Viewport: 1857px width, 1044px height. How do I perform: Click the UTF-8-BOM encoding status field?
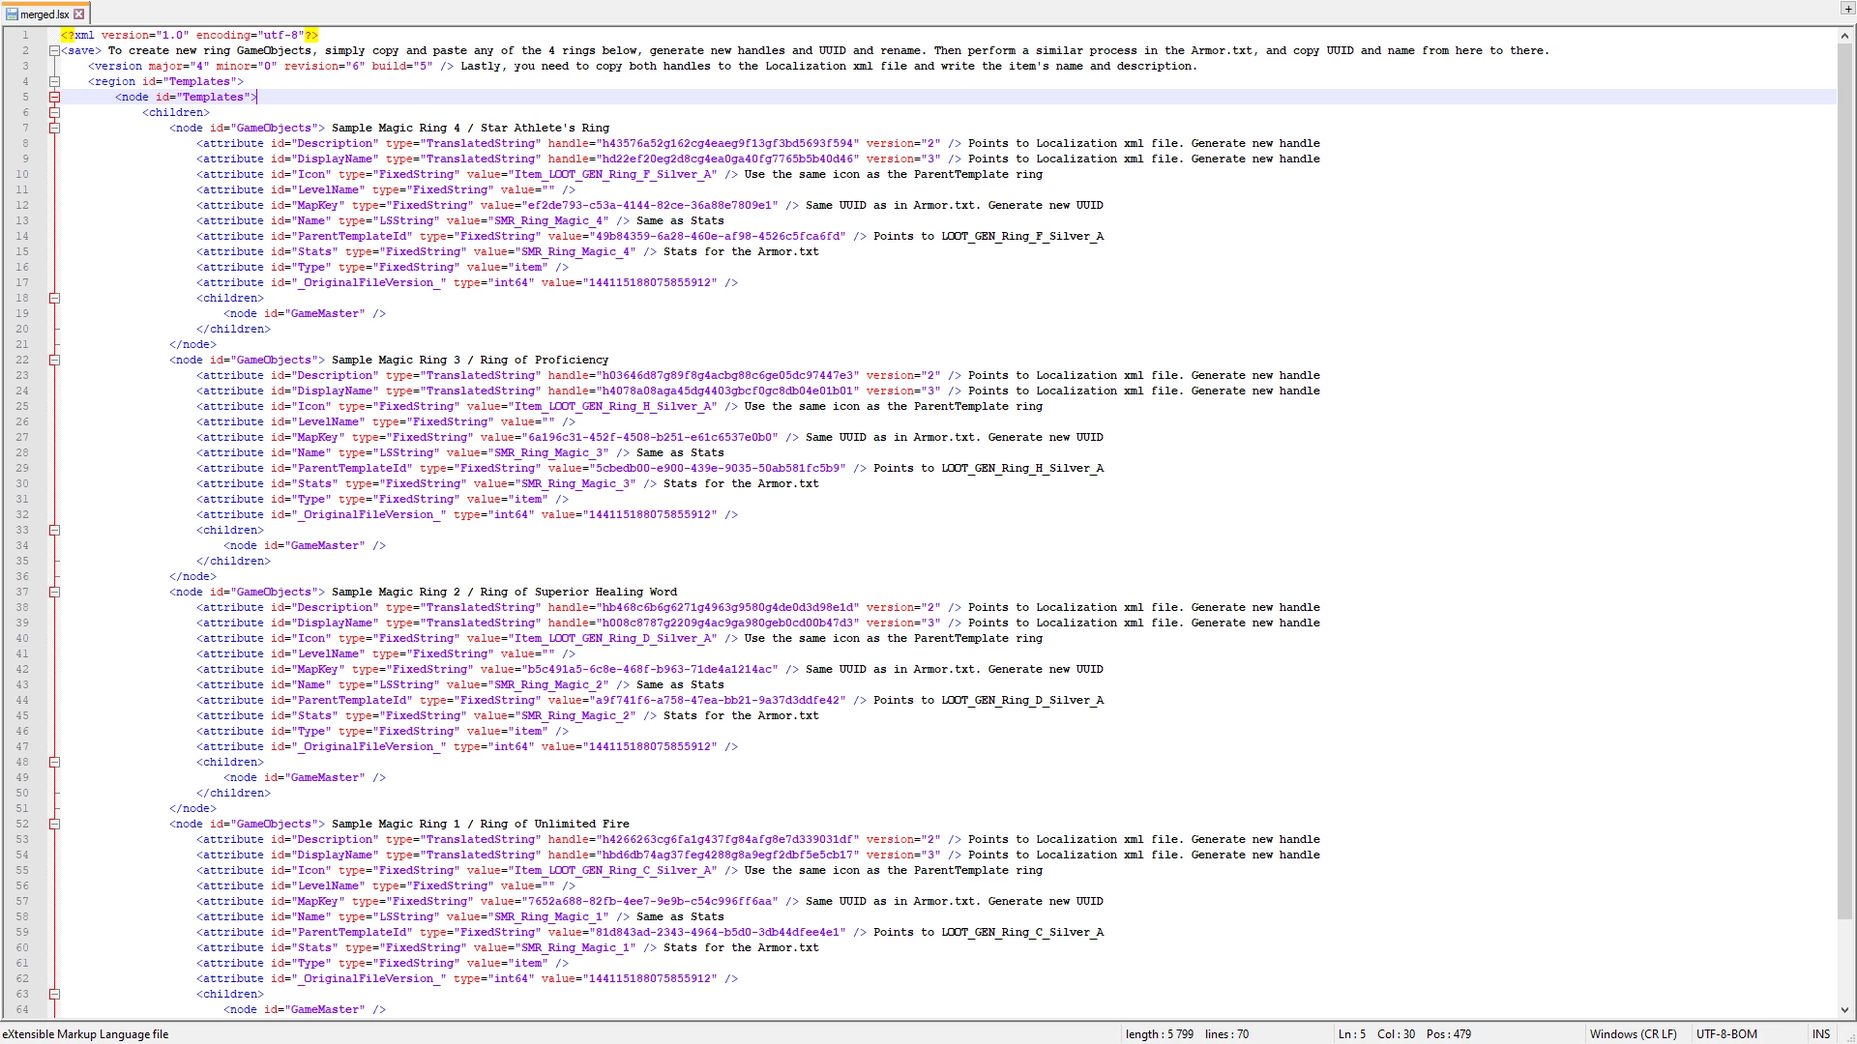(1726, 1034)
